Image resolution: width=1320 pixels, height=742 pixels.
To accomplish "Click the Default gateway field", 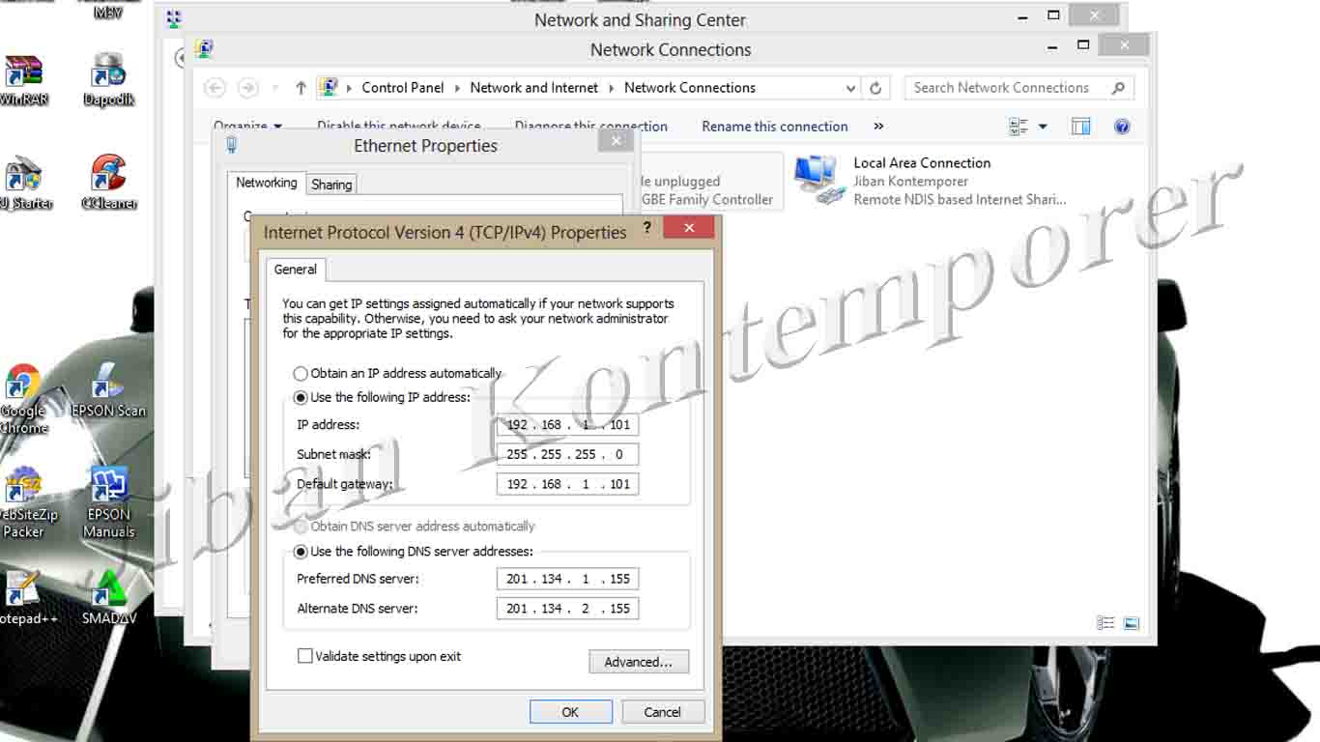I will tap(567, 484).
